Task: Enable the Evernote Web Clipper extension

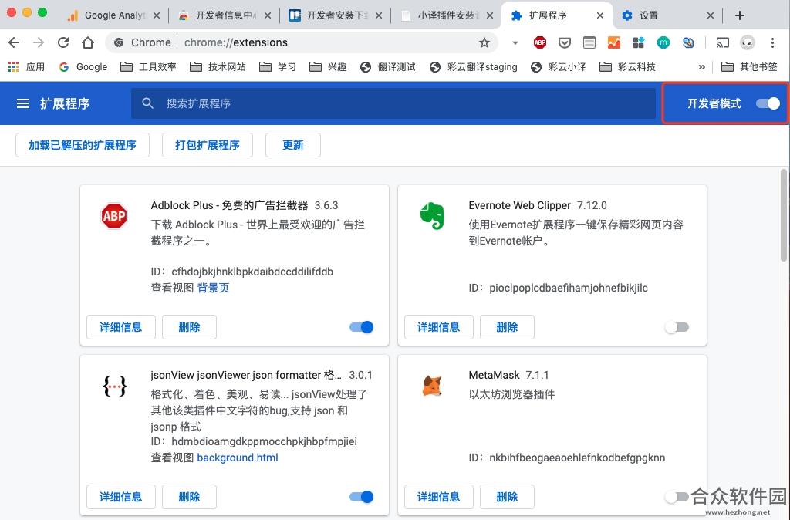Action: pyautogui.click(x=677, y=327)
